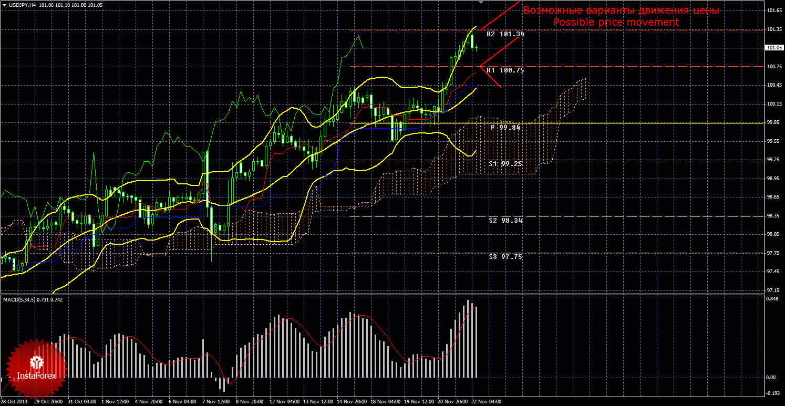Click the chart shift triangle marker at top
785x406 pixels.
[480, 2]
